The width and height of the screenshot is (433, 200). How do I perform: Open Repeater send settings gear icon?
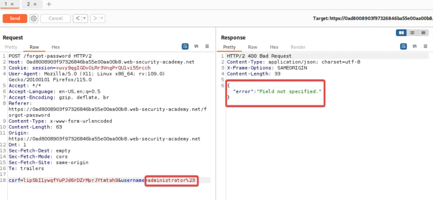click(34, 19)
